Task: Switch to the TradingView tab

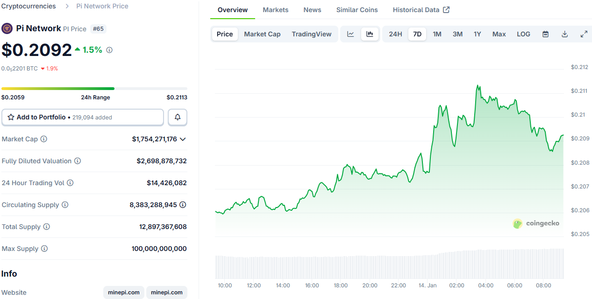Action: point(311,34)
